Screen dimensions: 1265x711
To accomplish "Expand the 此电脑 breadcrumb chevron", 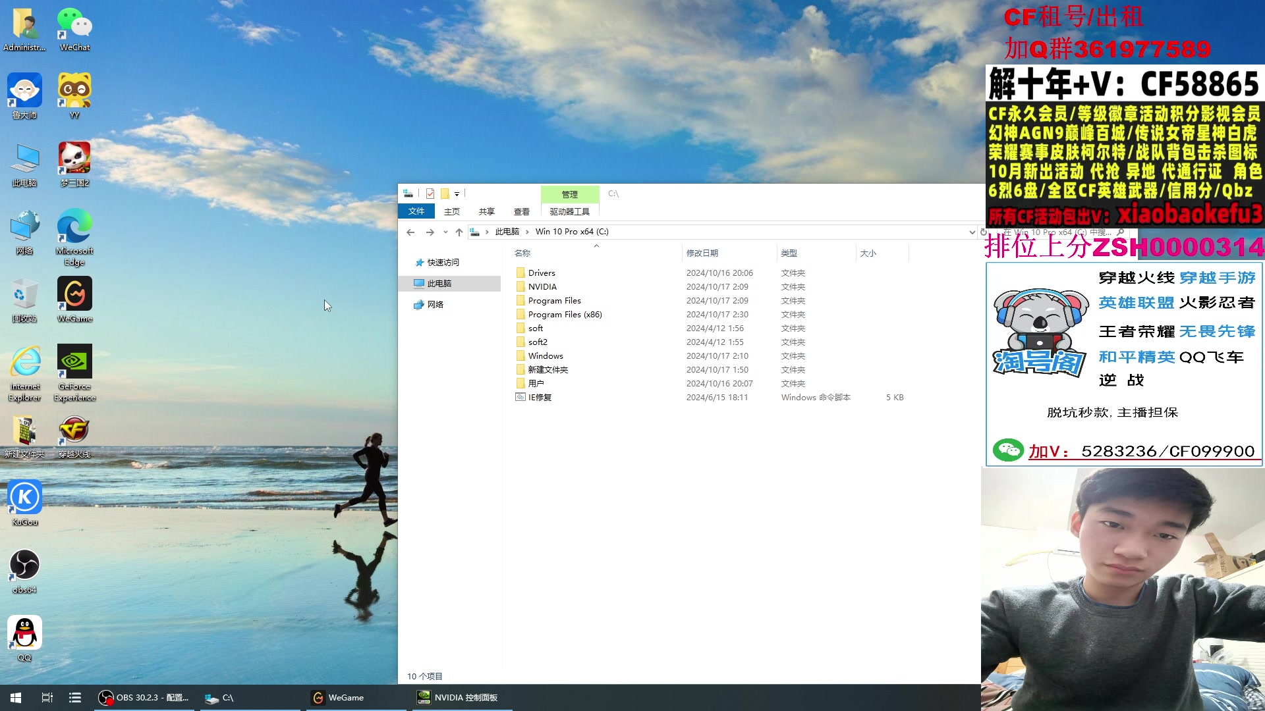I will coord(527,232).
